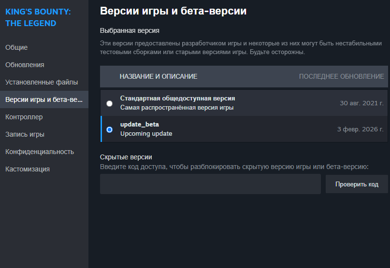Switch to the Контроллер section
The height and width of the screenshot is (268, 390).
click(44, 117)
